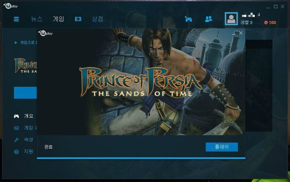Click the Uplay logo in launcher dialog
Screen dimensions: 290x182
45,33
